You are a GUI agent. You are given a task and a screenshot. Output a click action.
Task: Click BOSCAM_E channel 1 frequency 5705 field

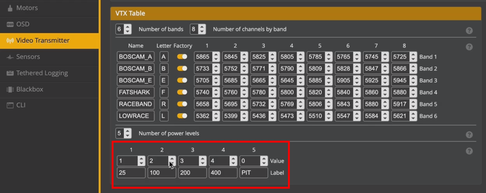pos(202,80)
